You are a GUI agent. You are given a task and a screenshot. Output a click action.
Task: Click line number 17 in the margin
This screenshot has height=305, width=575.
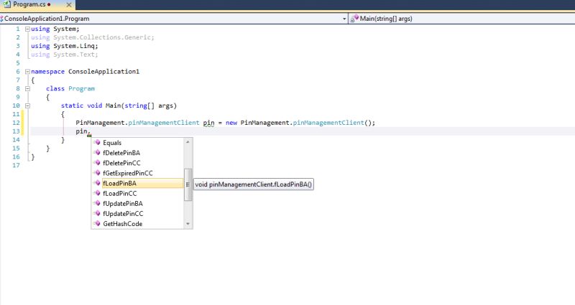pos(16,165)
